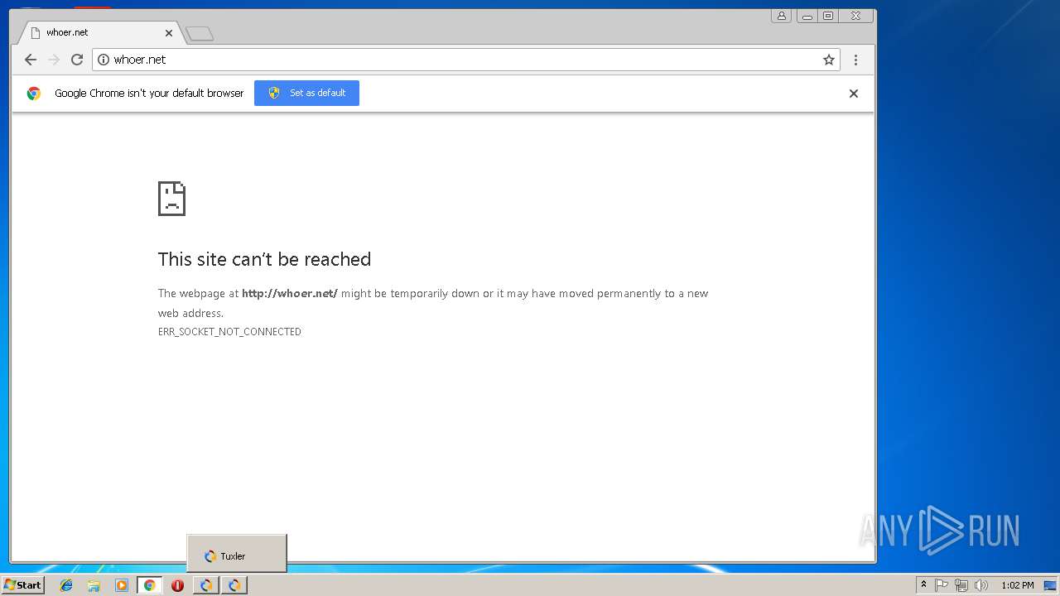
Task: Restore down the Chrome window
Action: click(827, 16)
